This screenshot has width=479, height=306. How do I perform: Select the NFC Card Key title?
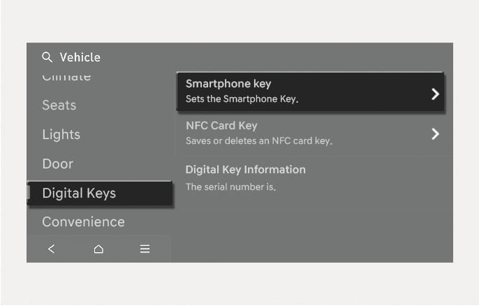221,126
